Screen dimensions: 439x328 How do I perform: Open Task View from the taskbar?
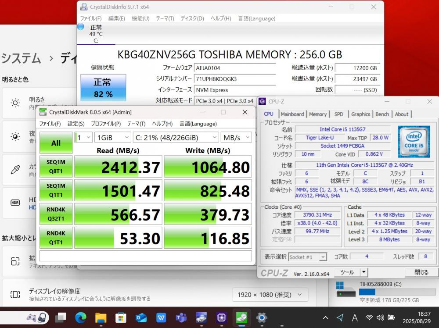pyautogui.click(x=61, y=317)
